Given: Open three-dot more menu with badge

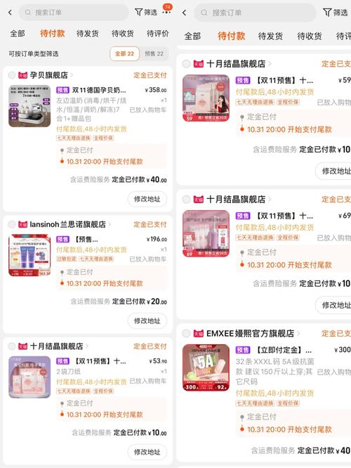Looking at the screenshot, I should [x=166, y=12].
